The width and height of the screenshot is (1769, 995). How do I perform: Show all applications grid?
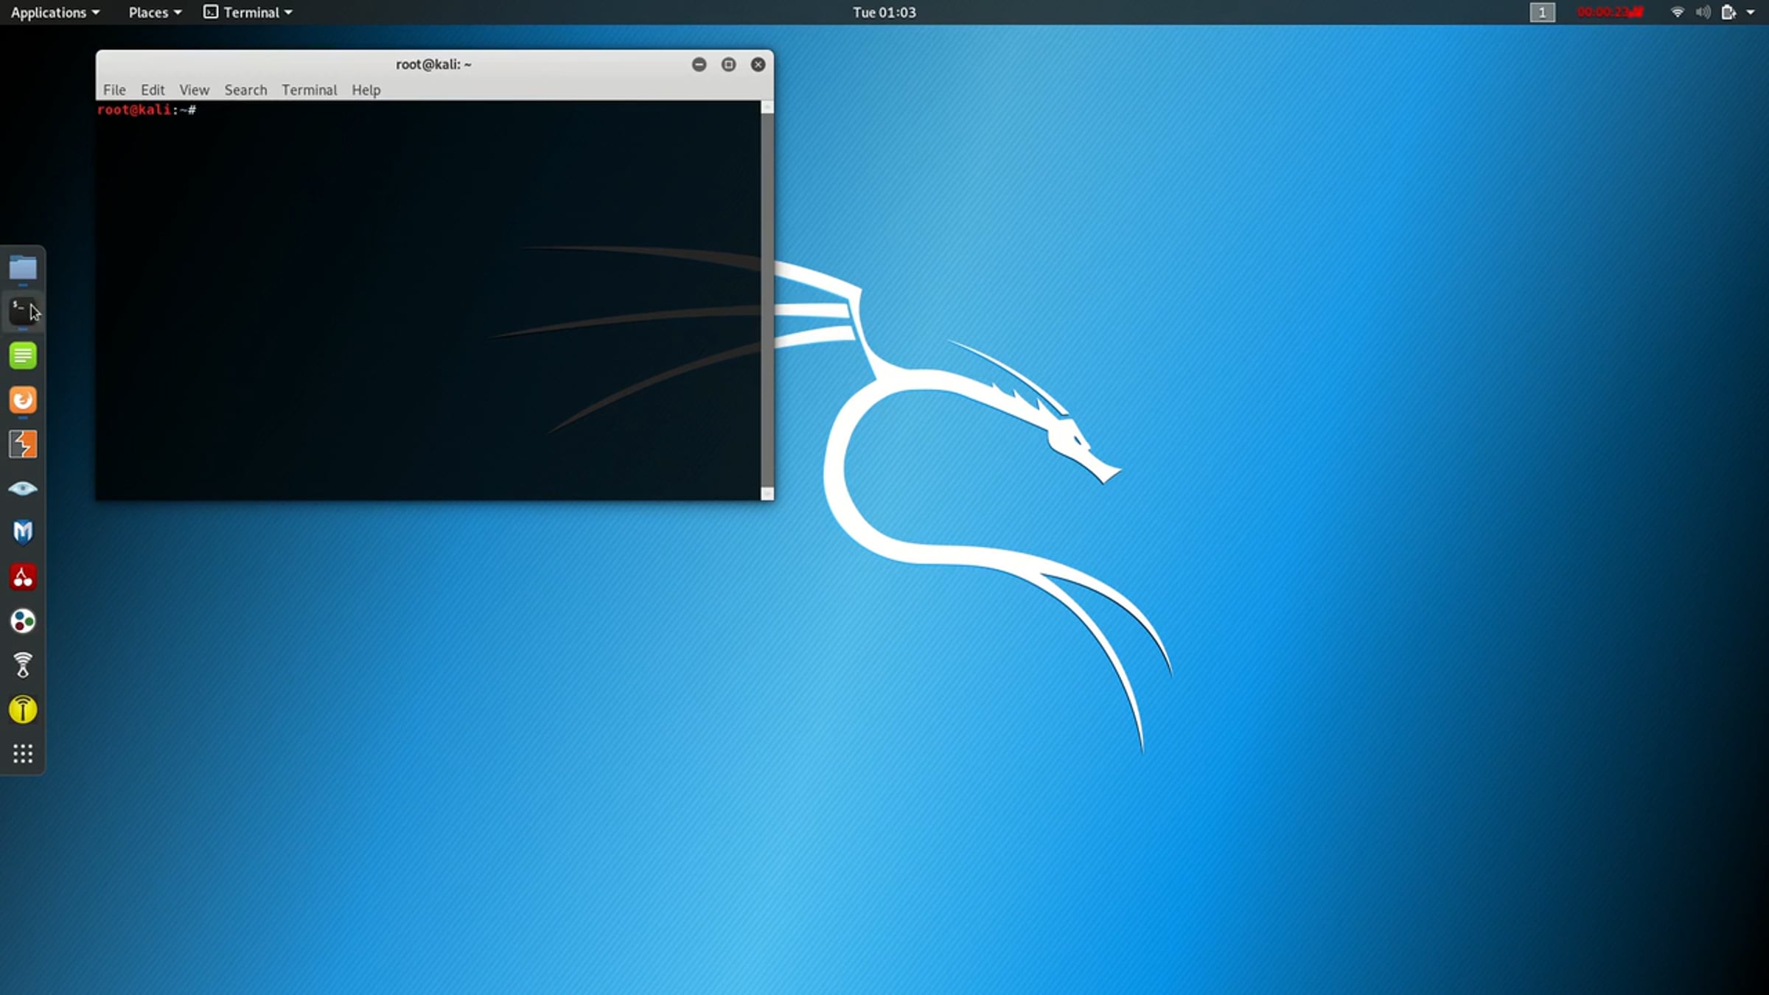coord(23,753)
